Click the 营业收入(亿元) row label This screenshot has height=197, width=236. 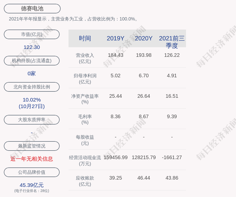point(85,58)
